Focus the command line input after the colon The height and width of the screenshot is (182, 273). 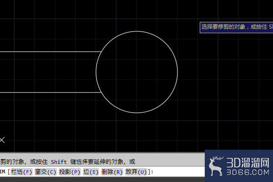pyautogui.click(x=178, y=172)
